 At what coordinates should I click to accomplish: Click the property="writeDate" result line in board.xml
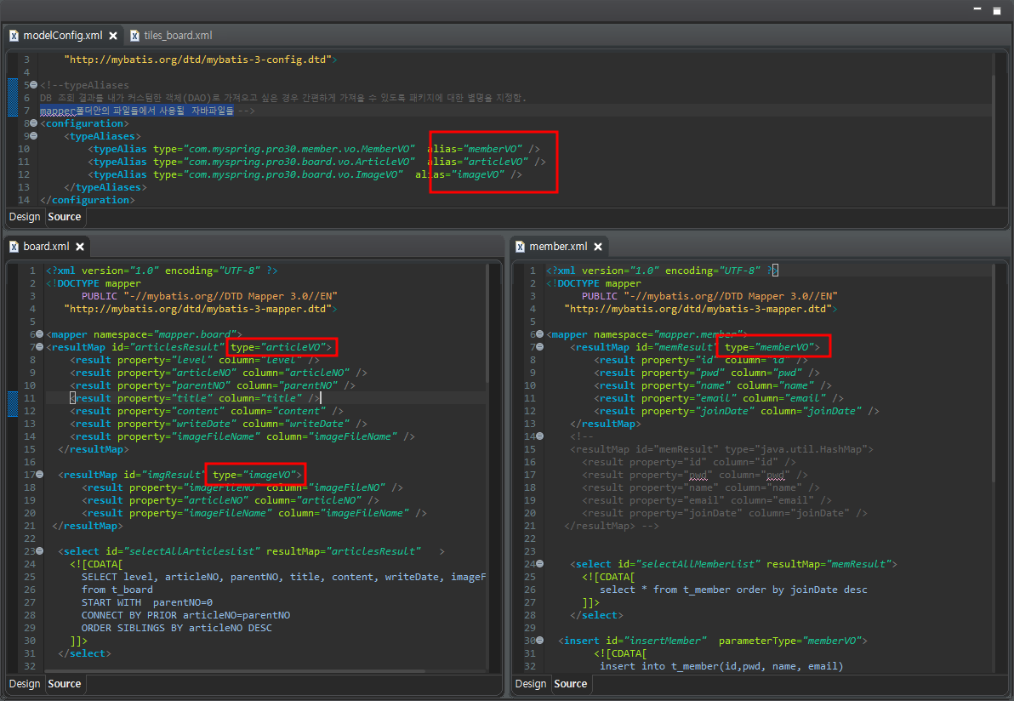[219, 424]
